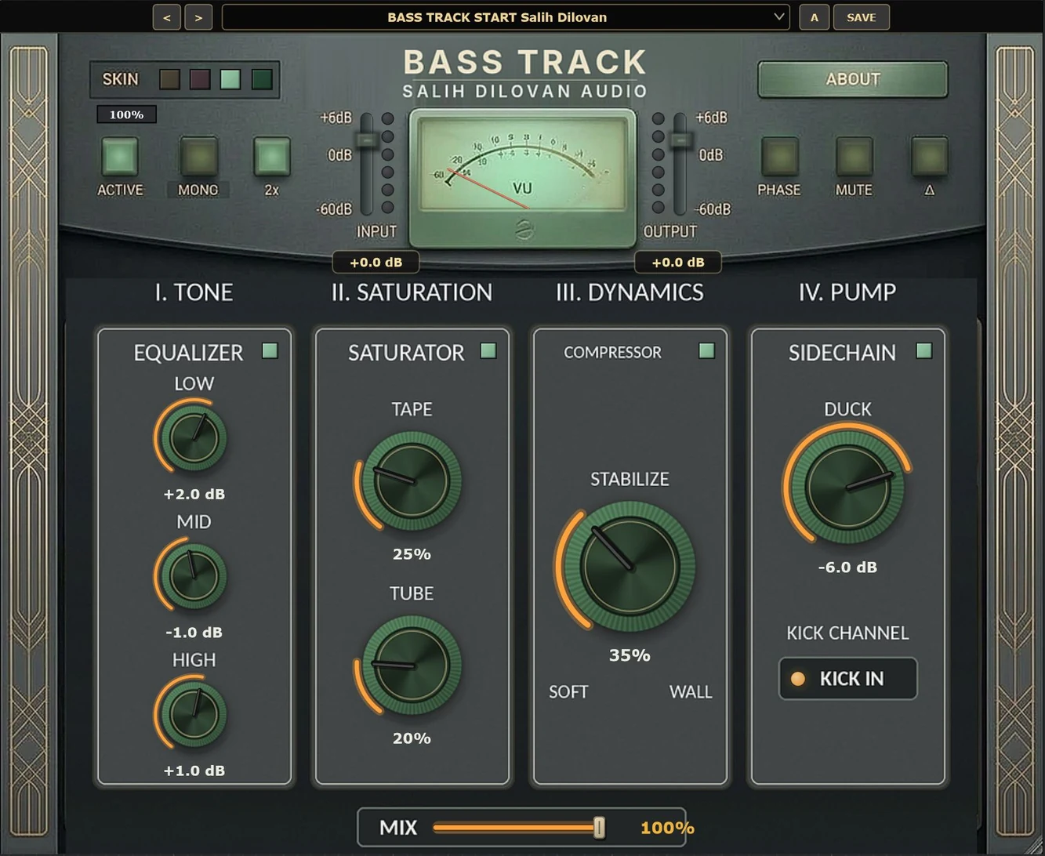Choose the light green skin swatch
The height and width of the screenshot is (856, 1045).
230,79
